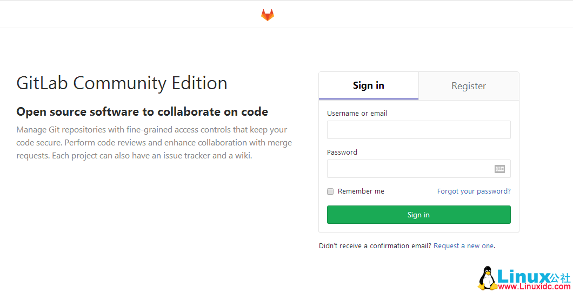The image size is (573, 292).
Task: Switch to the Sign in tab
Action: pos(369,86)
